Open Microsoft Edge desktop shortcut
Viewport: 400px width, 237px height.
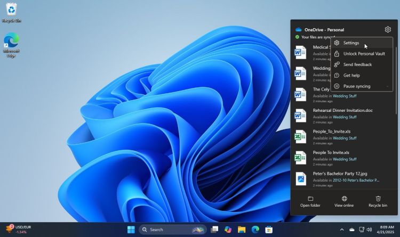tap(11, 45)
